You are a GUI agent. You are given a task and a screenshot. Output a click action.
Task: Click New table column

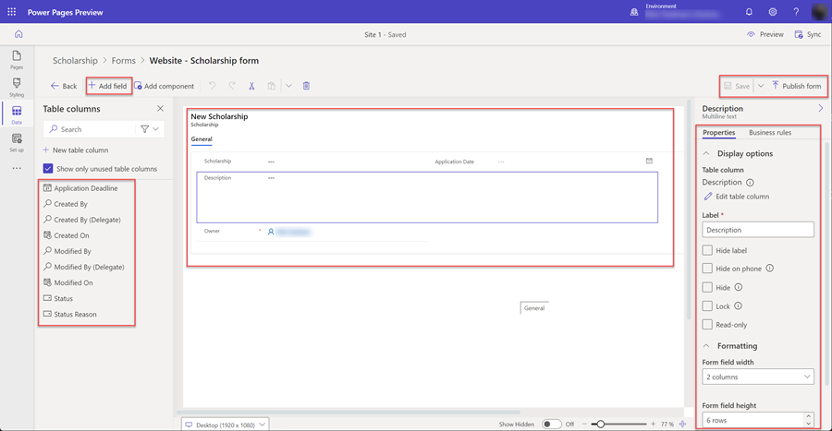click(x=76, y=150)
